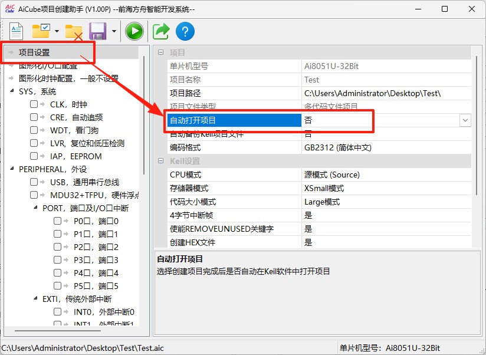Collapse the 项目 property group
Screen dimensions: 486x355
pyautogui.click(x=160, y=52)
